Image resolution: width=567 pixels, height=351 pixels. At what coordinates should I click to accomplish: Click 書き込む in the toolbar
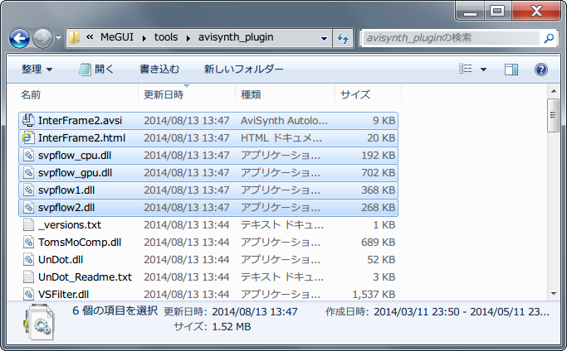(x=159, y=69)
